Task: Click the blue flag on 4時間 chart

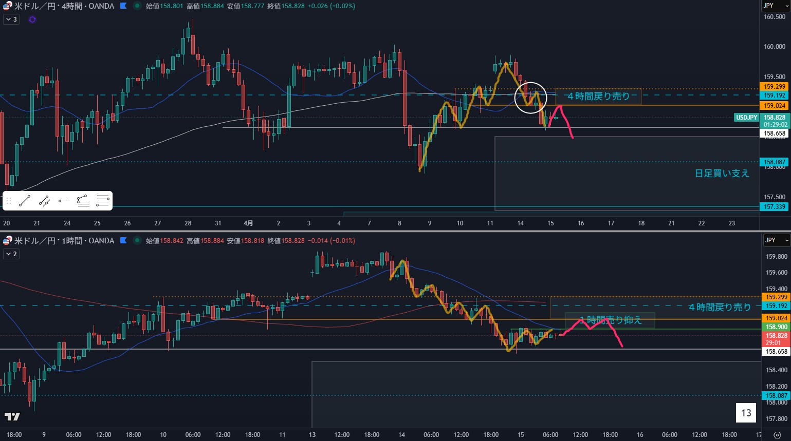Action: [x=123, y=6]
